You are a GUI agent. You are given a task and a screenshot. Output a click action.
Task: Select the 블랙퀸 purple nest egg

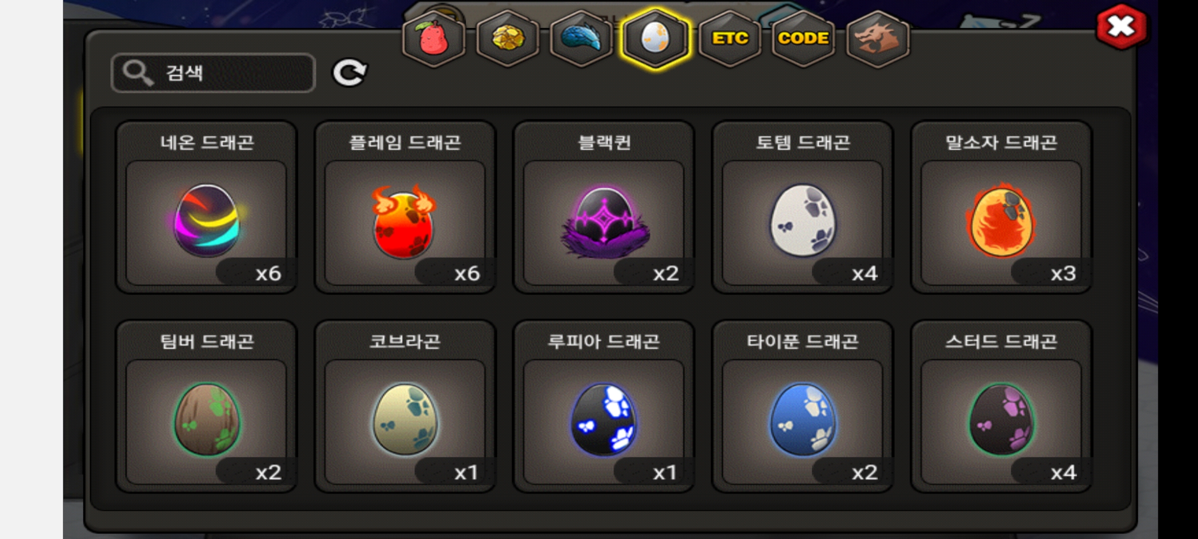(x=603, y=208)
